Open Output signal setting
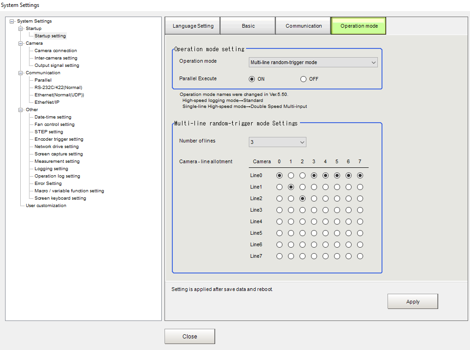Image resolution: width=470 pixels, height=350 pixels. (x=57, y=65)
